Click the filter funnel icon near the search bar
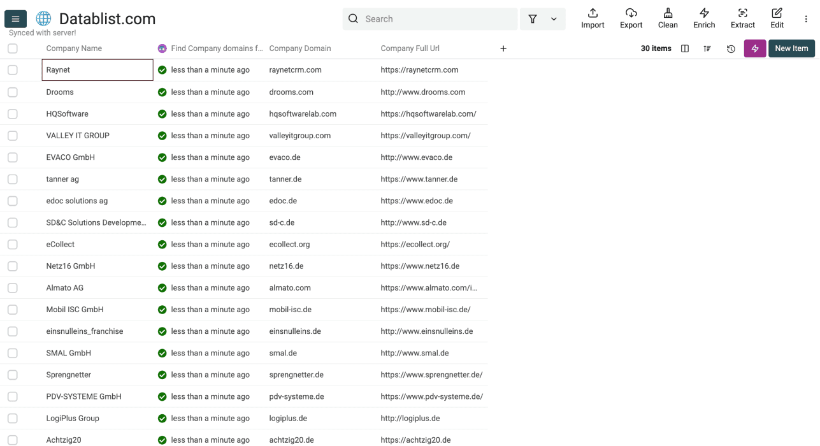The height and width of the screenshot is (446, 820). [x=533, y=18]
